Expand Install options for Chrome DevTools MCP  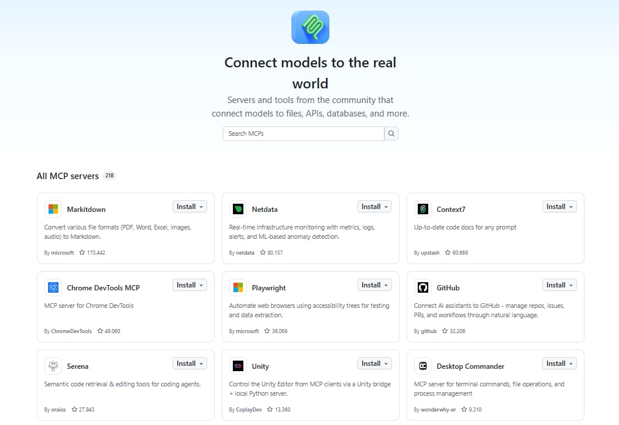[x=190, y=285]
